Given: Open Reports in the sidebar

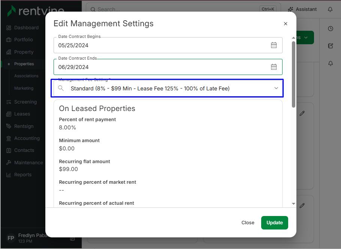Looking at the screenshot, I should pos(22,174).
